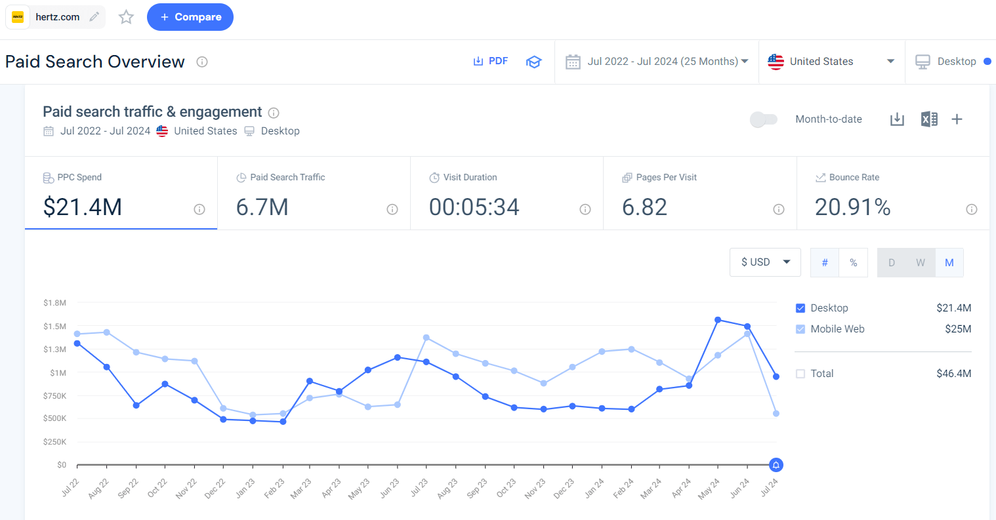
Task: Click the Jul 24 data point on the chart
Action: 776,376
